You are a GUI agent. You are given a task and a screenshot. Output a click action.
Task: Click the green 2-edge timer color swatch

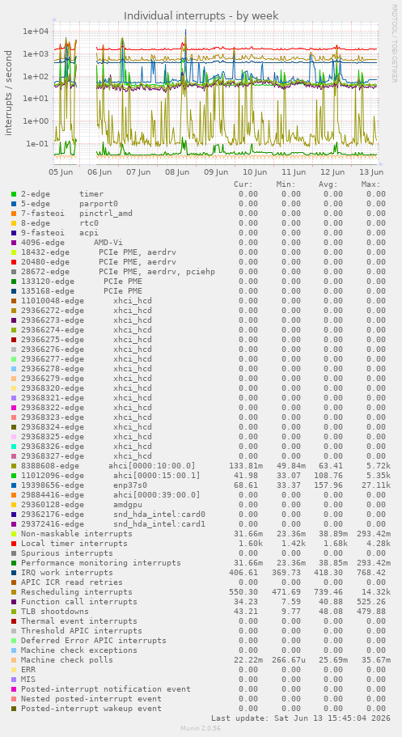(14, 194)
